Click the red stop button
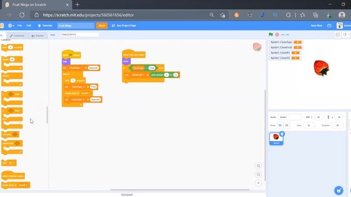 coord(277,34)
